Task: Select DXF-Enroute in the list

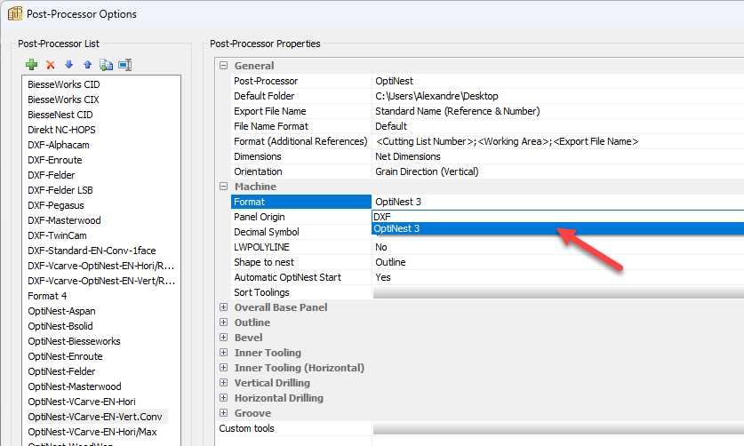Action: (54, 161)
